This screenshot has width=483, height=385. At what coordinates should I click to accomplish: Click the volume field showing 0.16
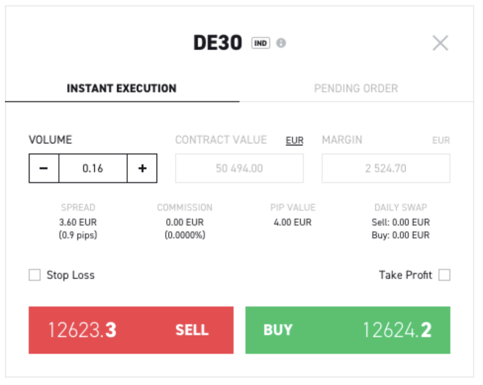pyautogui.click(x=93, y=168)
